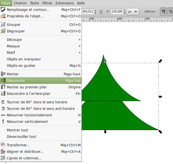Click the Monter au premier plan icon

(3, 87)
